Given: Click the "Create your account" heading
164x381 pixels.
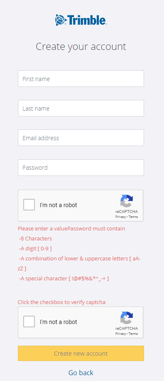Looking at the screenshot, I should click(81, 47).
